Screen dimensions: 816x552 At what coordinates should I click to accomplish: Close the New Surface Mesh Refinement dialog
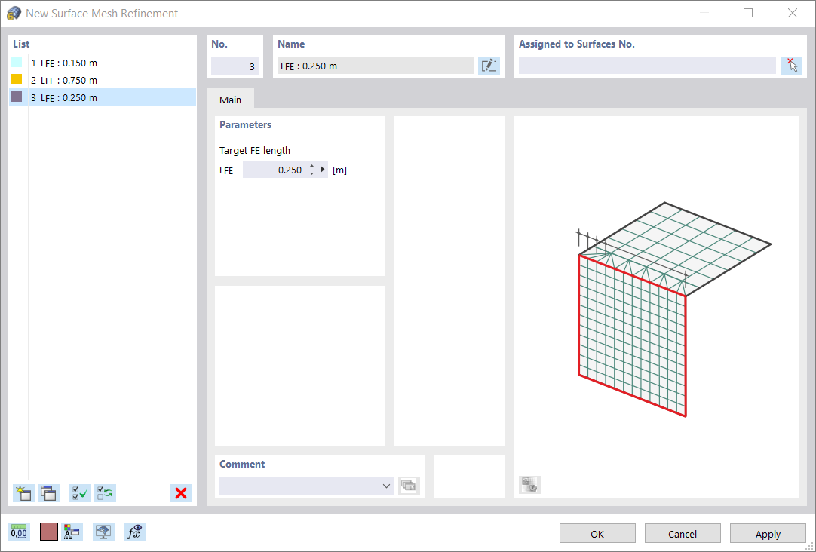(x=792, y=13)
